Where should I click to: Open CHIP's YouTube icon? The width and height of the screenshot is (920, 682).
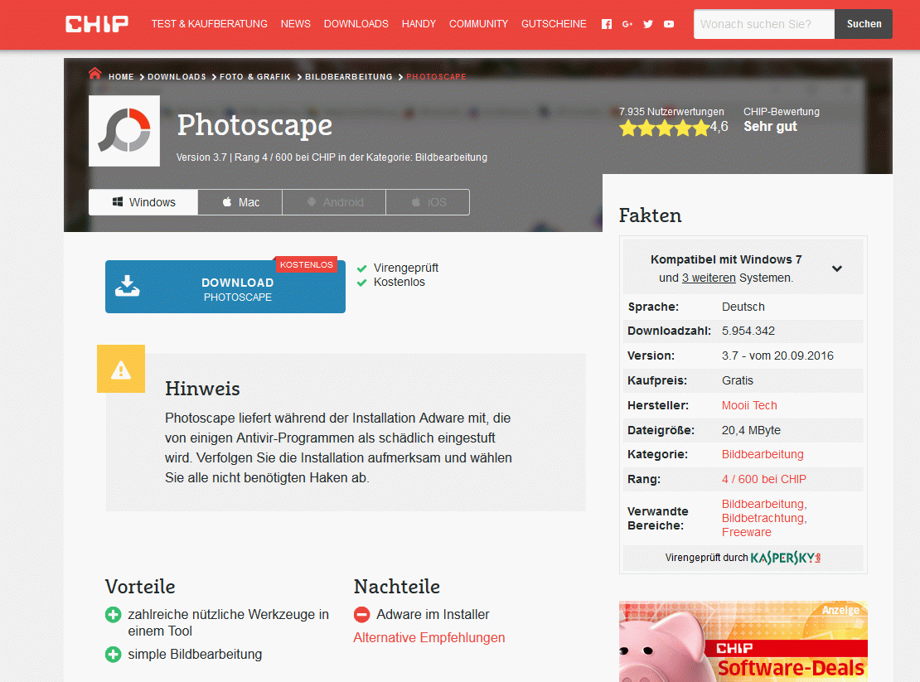click(x=669, y=24)
